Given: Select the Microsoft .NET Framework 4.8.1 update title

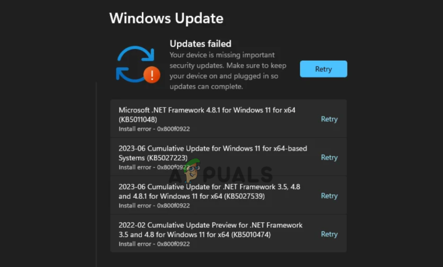Looking at the screenshot, I should tap(207, 115).
